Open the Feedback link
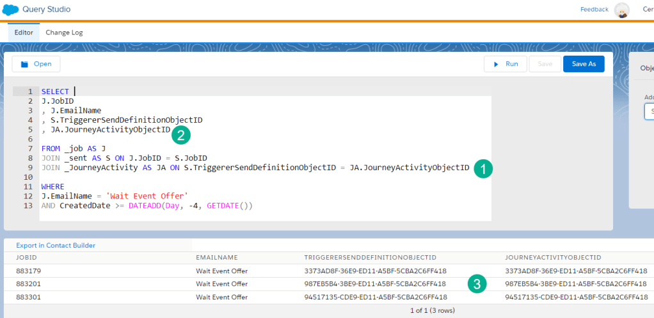This screenshot has height=318, width=654. (x=594, y=10)
